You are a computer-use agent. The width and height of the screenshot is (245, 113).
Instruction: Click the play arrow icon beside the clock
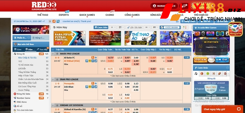(x=50, y=21)
